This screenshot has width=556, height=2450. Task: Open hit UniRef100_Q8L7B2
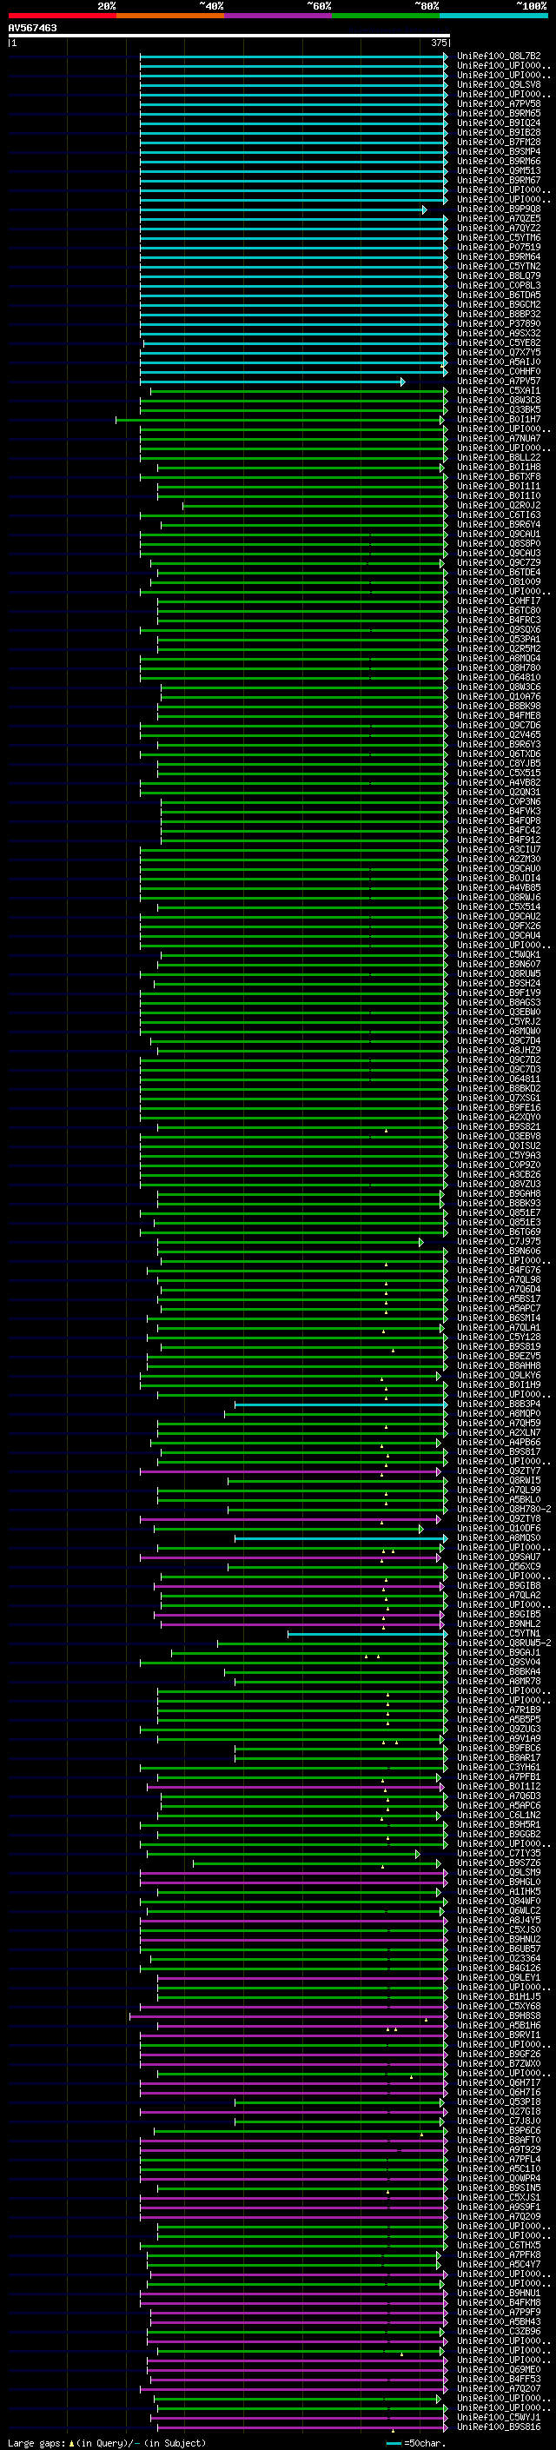(499, 56)
